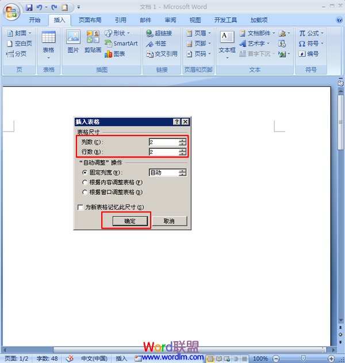Open the Header (页眉) dropdown

(199, 33)
